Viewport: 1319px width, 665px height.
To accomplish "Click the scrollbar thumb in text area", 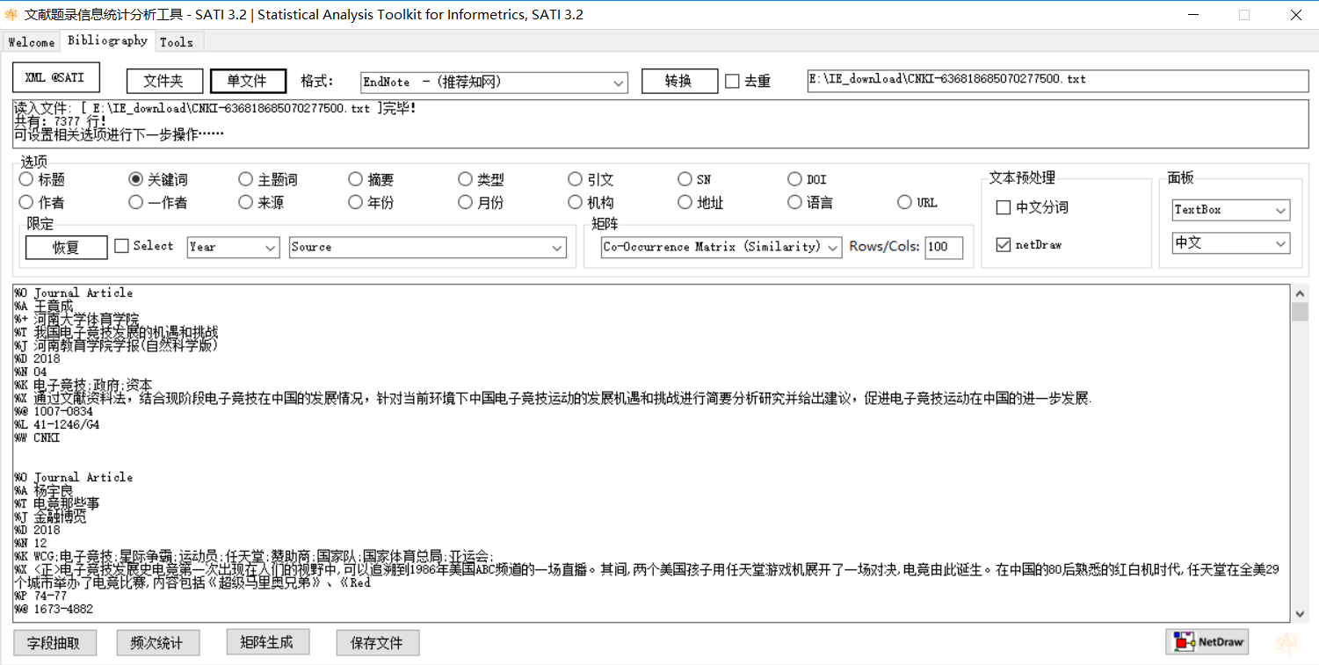I will click(x=1301, y=312).
